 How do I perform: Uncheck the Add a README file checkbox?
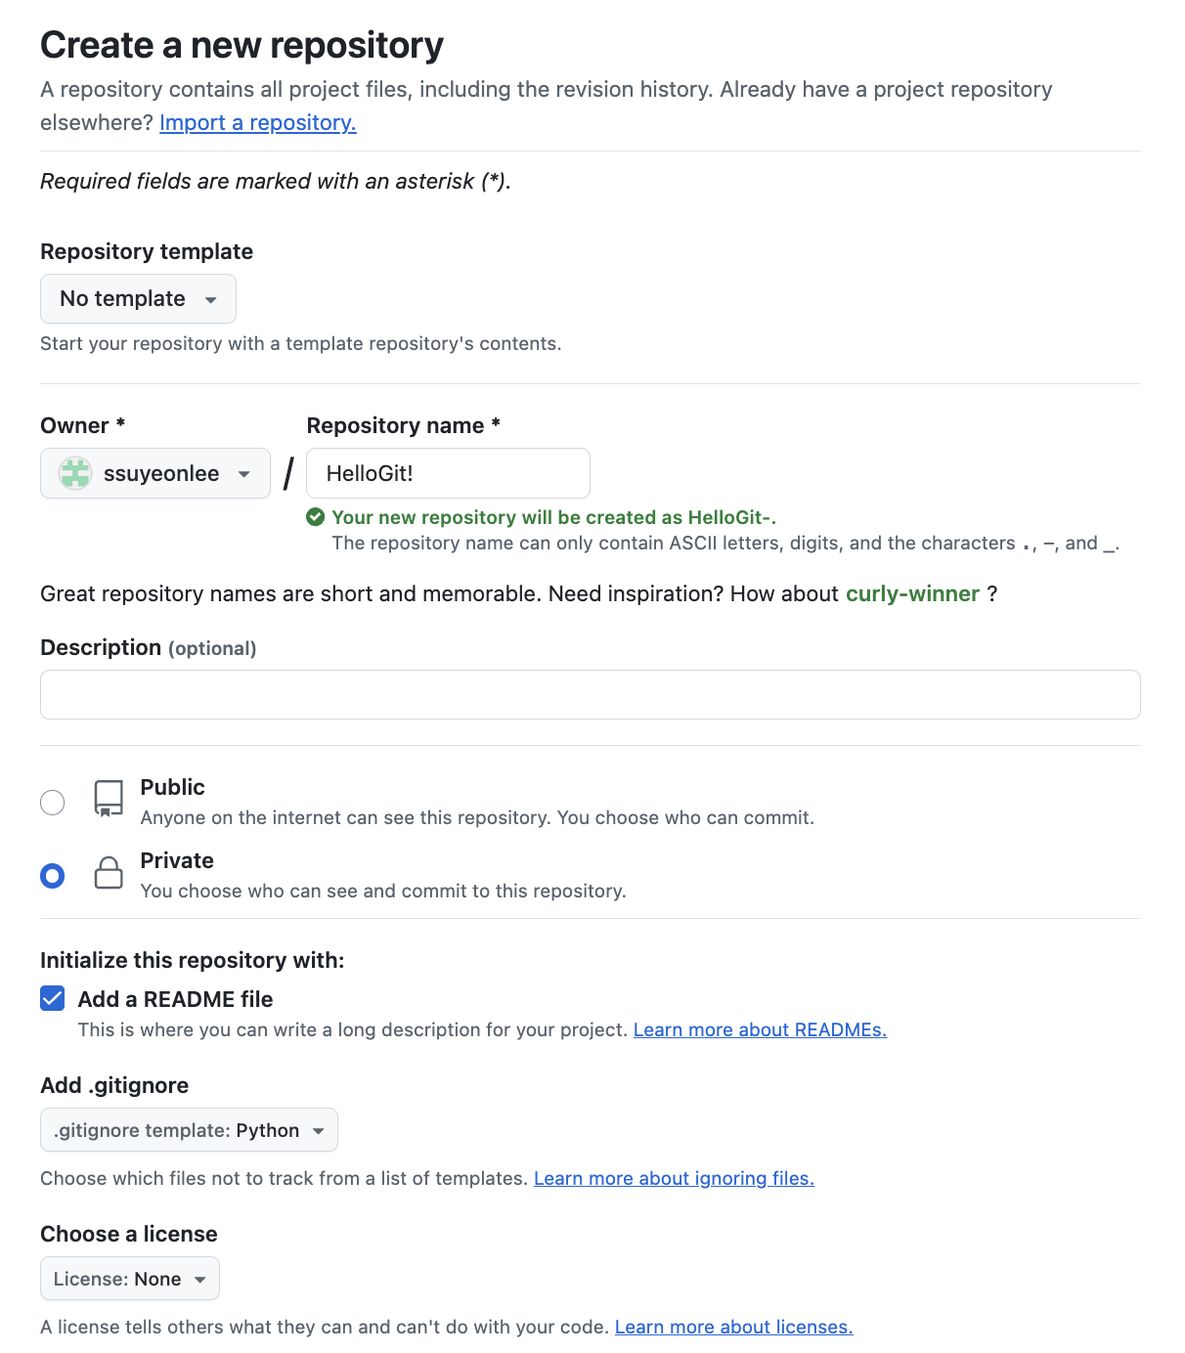tap(53, 998)
